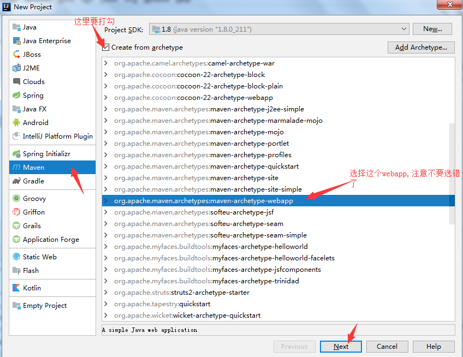Expand maven-archetype-j2ee-simple node
Viewport: 463px width, 357px height.
(x=106, y=109)
